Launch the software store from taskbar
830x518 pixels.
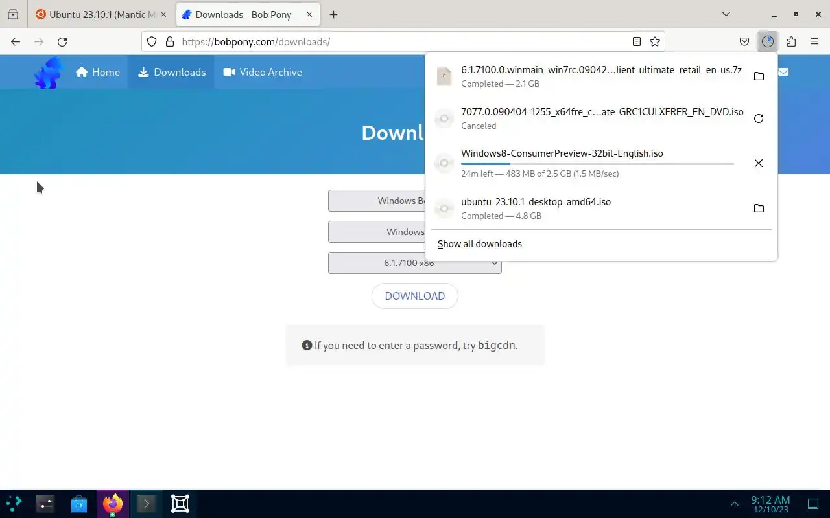tap(79, 503)
